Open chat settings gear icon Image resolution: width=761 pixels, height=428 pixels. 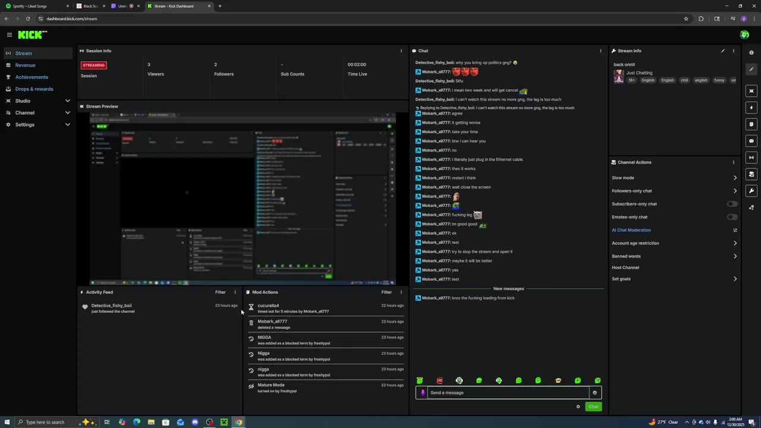[x=578, y=407]
